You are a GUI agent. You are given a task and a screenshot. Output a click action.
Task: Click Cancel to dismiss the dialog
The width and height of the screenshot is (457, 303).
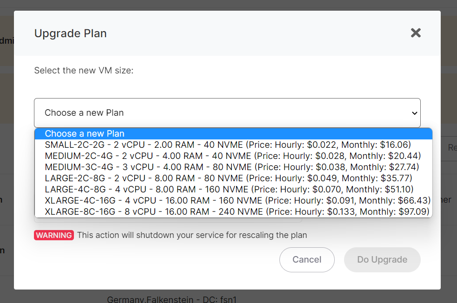pos(307,260)
